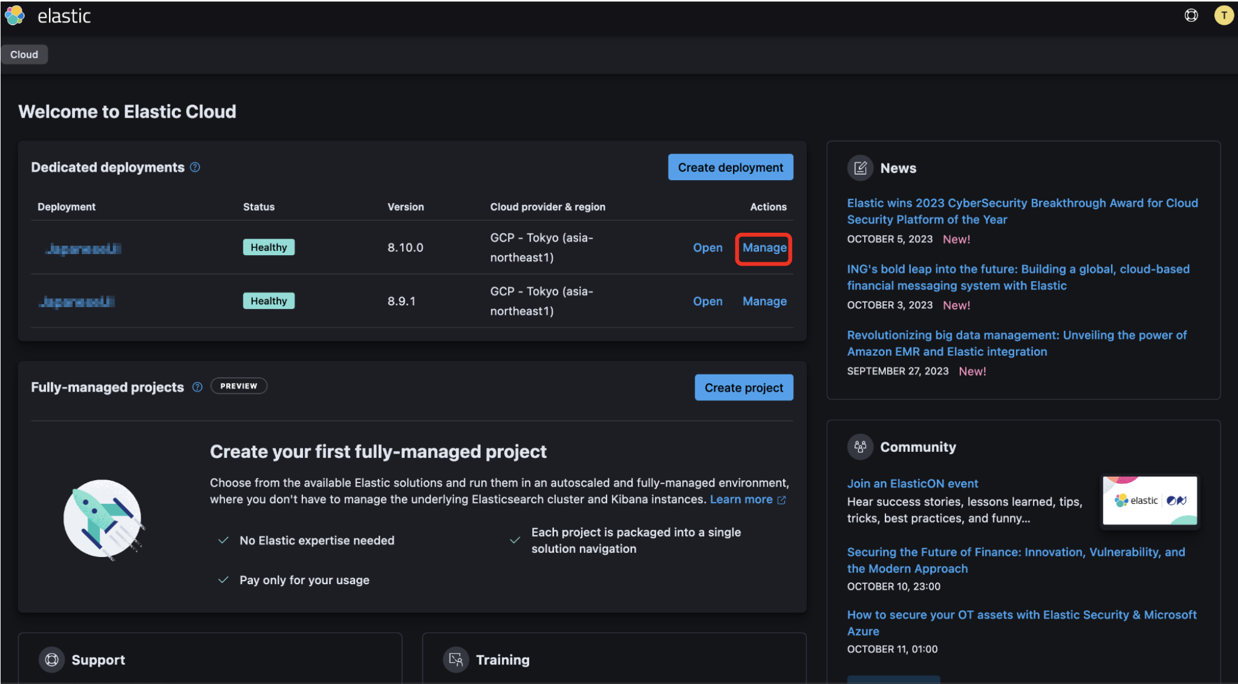This screenshot has width=1238, height=684.
Task: Manage the 8.9.1 deployment
Action: pyautogui.click(x=764, y=301)
